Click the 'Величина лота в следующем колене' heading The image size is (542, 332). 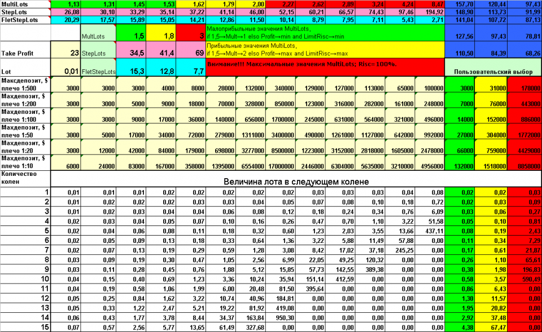pyautogui.click(x=296, y=179)
